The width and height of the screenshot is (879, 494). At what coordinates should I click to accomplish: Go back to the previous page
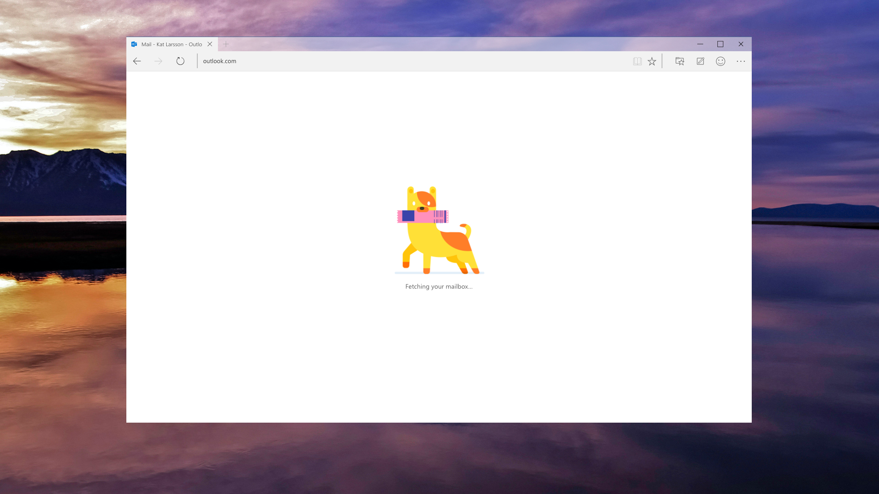(137, 61)
